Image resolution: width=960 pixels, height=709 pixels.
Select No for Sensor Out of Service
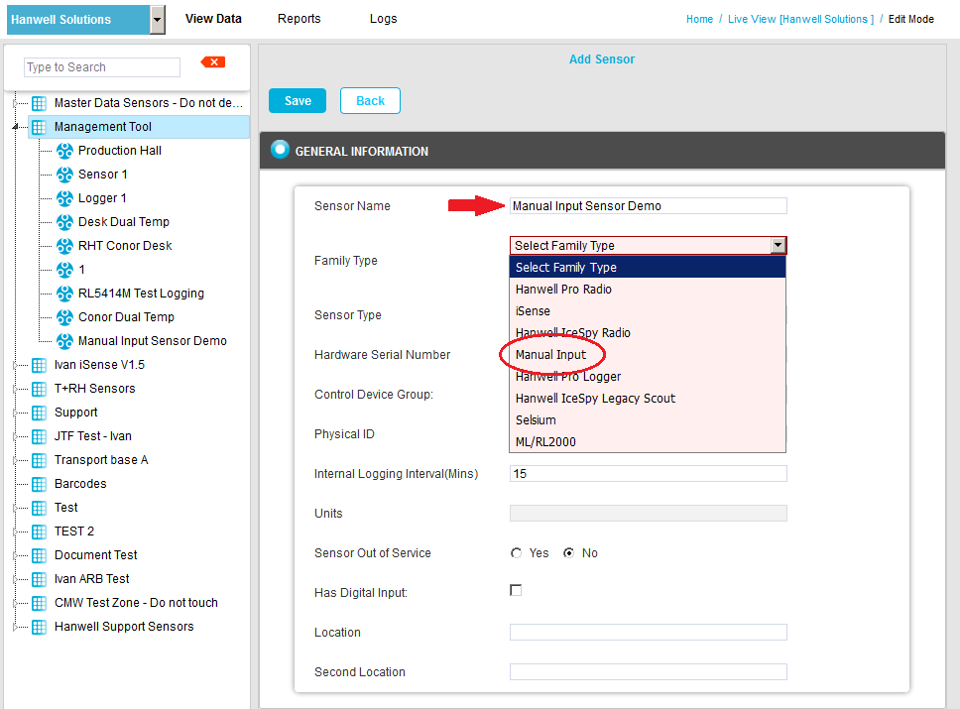(x=569, y=553)
